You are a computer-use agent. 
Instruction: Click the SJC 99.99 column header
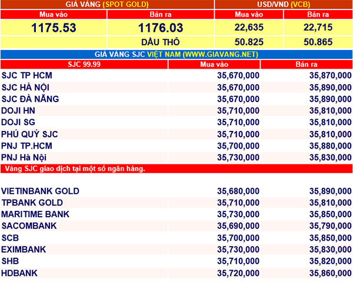(84, 65)
